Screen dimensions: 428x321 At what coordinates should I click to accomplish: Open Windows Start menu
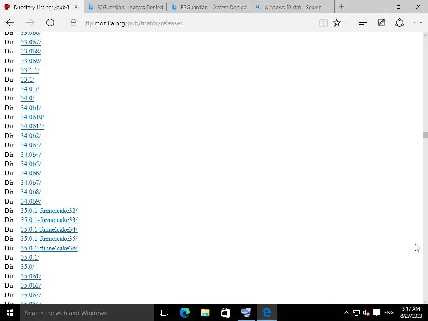tap(10, 313)
